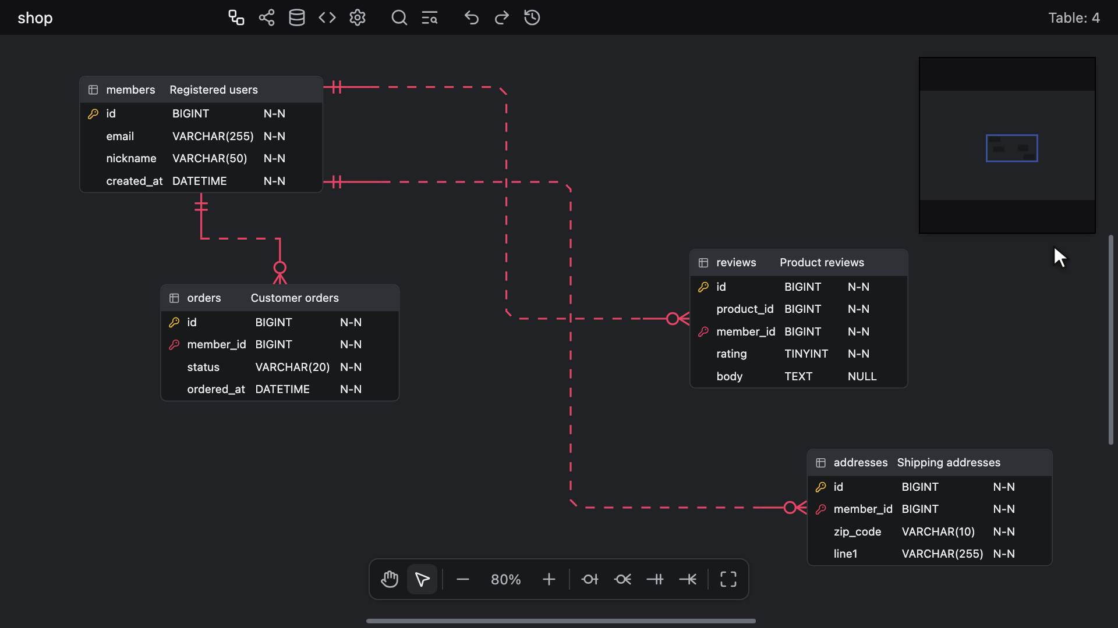1118x628 pixels.
Task: Select the arrow cursor tool
Action: 422,579
